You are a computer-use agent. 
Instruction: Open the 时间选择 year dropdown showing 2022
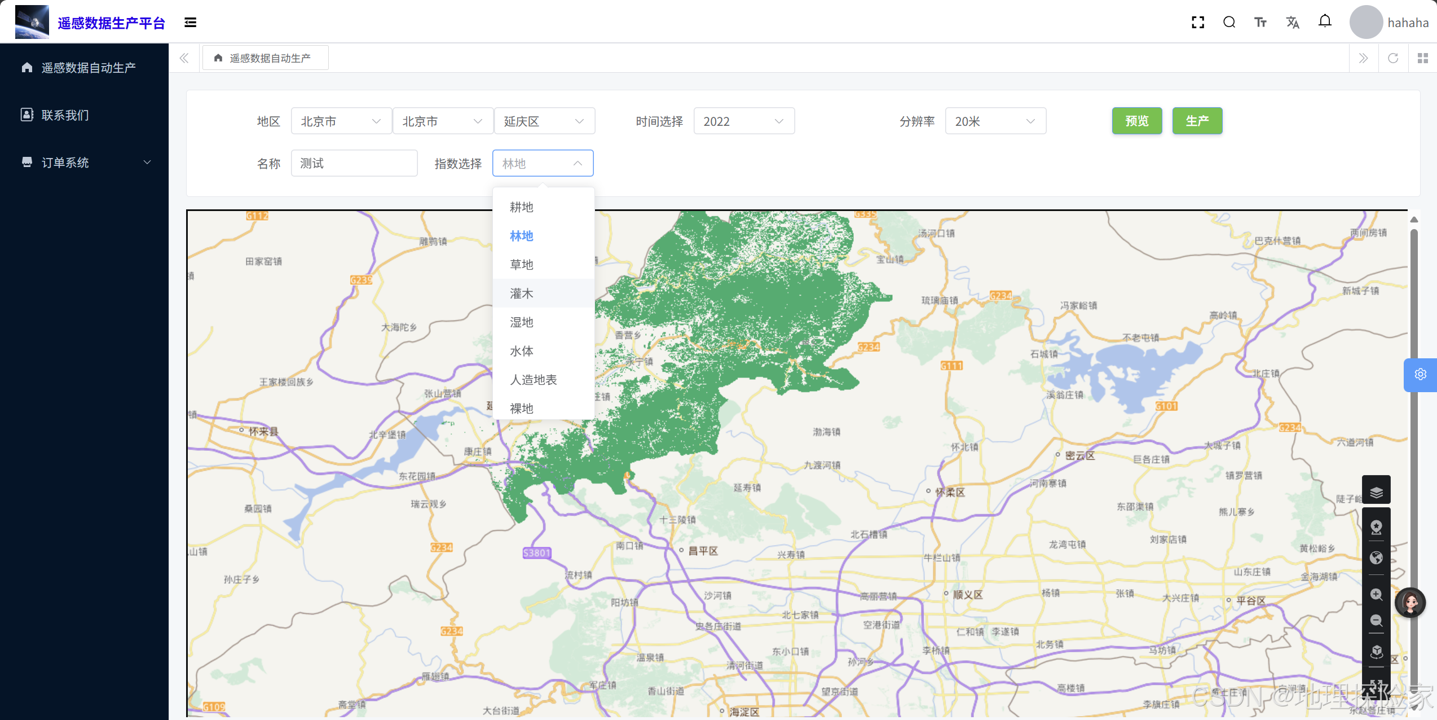pyautogui.click(x=743, y=121)
